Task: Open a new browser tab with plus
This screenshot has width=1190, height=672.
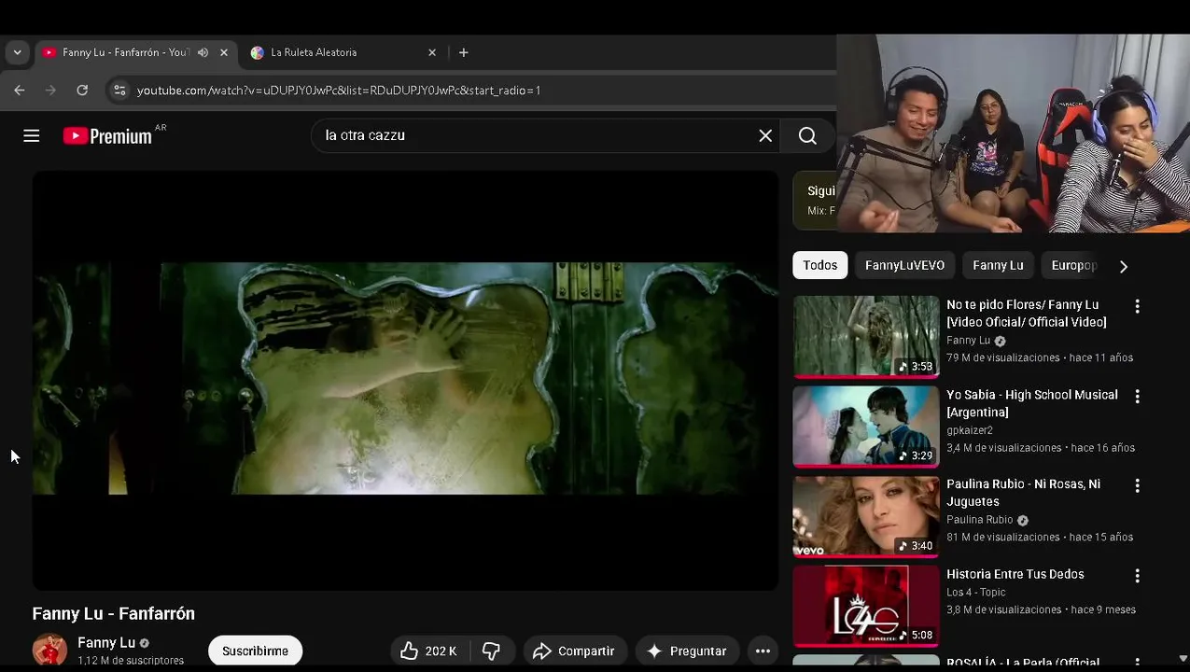Action: (463, 52)
